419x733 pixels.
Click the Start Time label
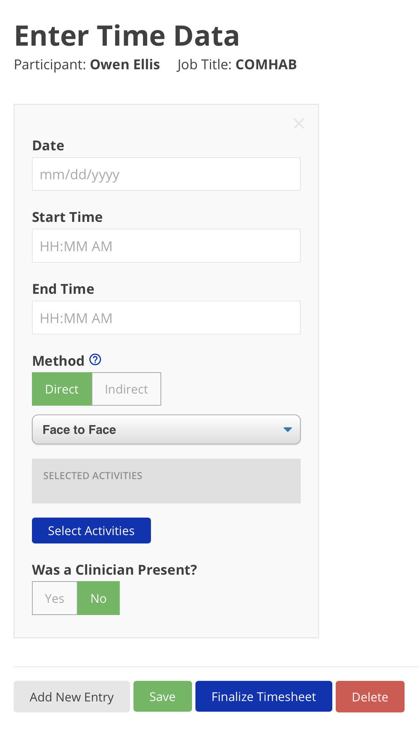pyautogui.click(x=67, y=217)
